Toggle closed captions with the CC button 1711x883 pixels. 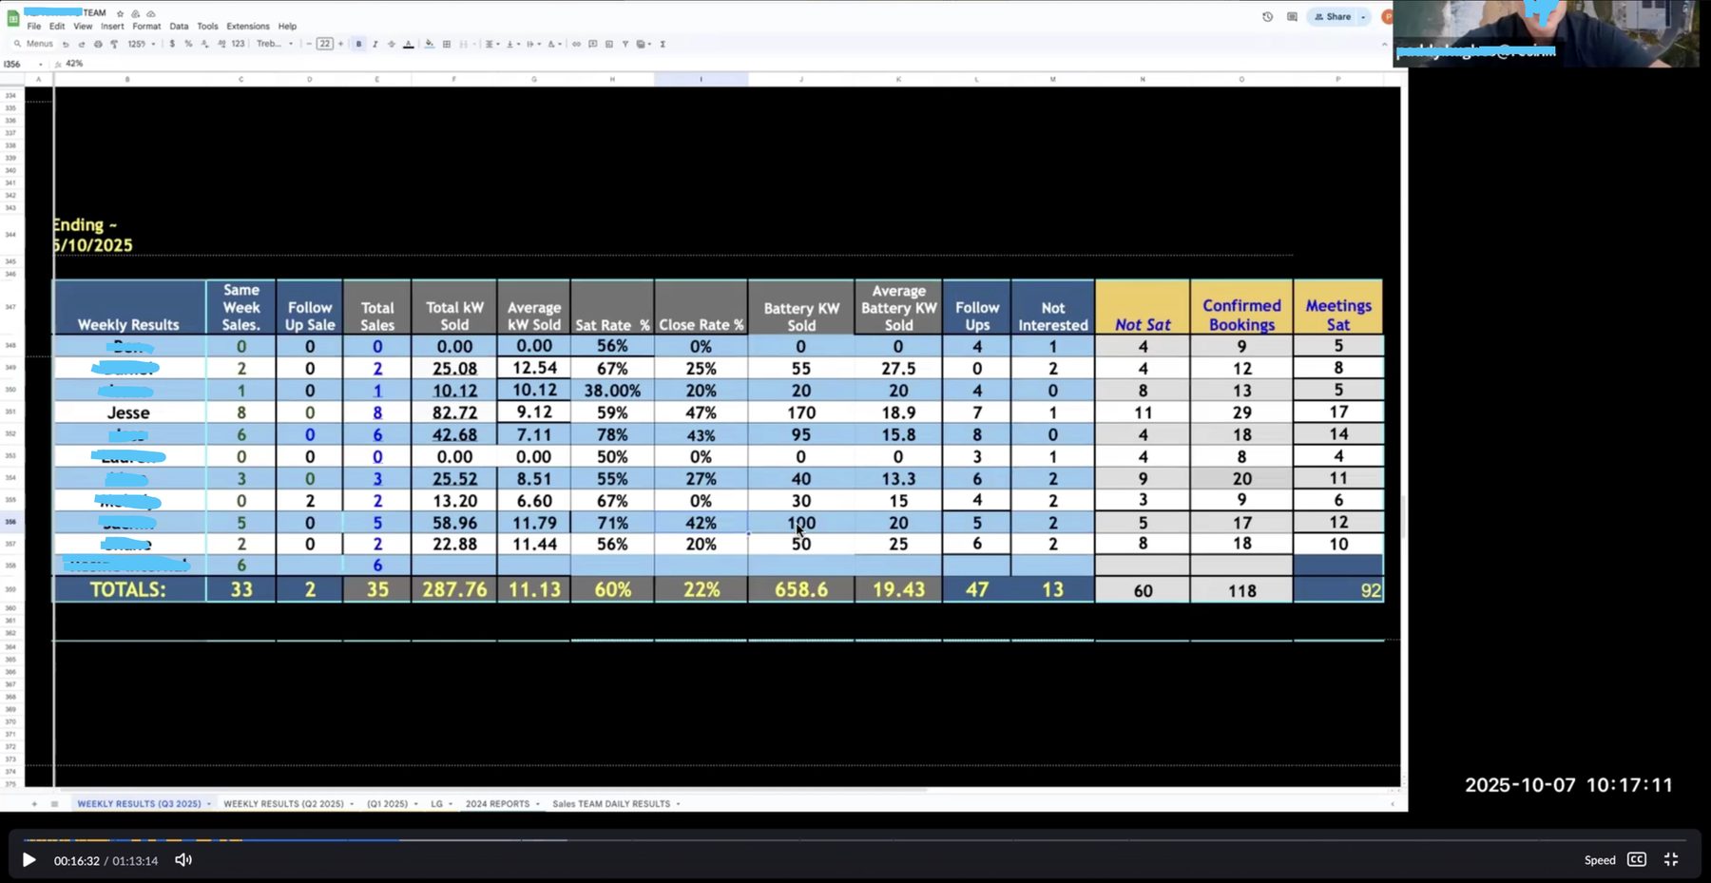1636,859
